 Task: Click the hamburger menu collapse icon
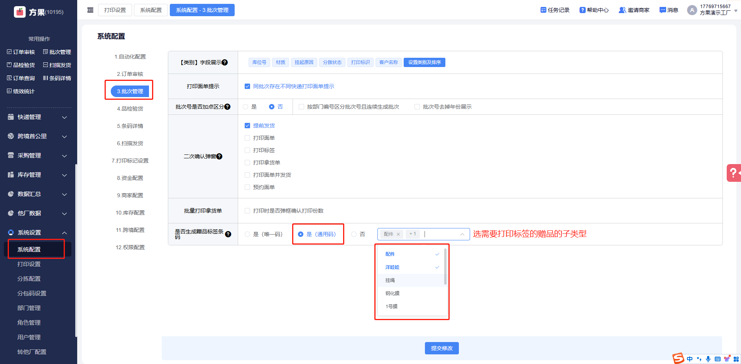point(90,10)
